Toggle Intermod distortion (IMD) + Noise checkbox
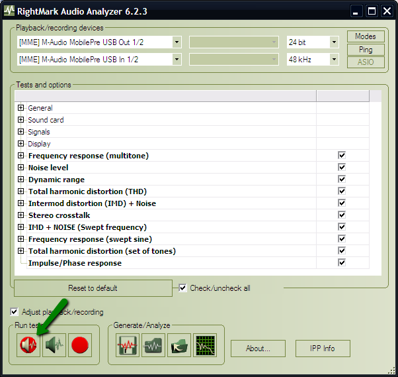This screenshot has width=398, height=377. [x=342, y=203]
